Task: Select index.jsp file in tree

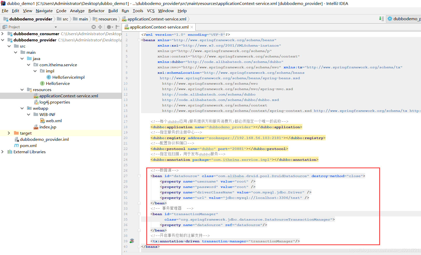Action: (48, 127)
